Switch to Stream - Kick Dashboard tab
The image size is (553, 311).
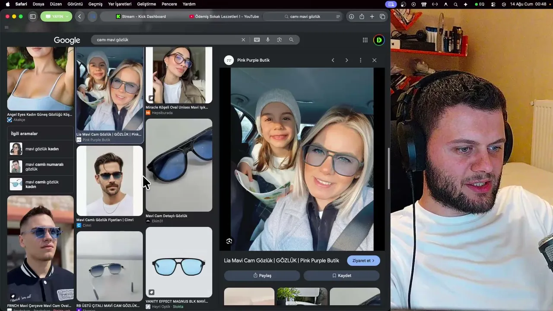coord(141,16)
